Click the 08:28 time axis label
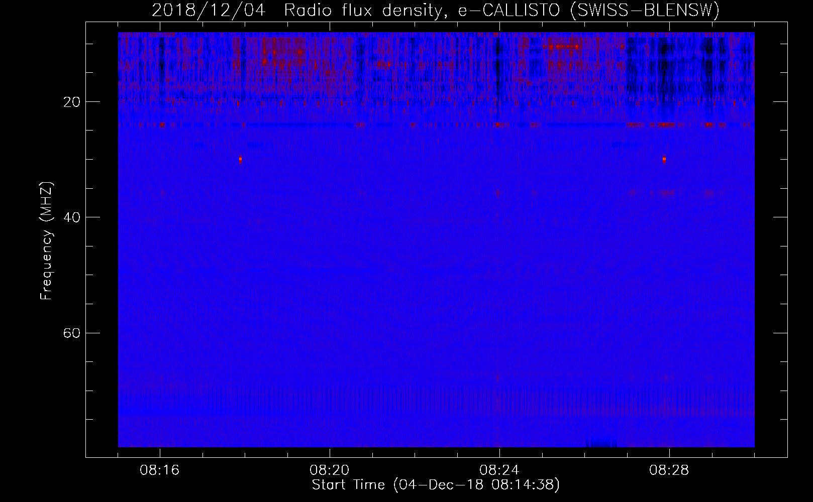813x502 pixels. (669, 470)
